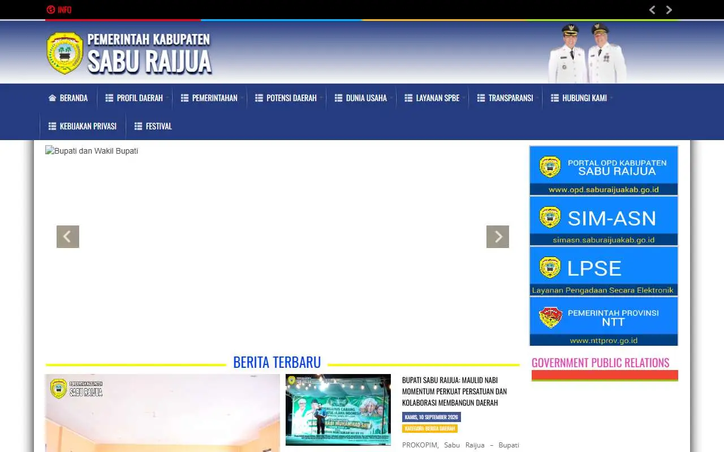
Task: Open the Kebijakan Privasi menu item
Action: coord(83,126)
